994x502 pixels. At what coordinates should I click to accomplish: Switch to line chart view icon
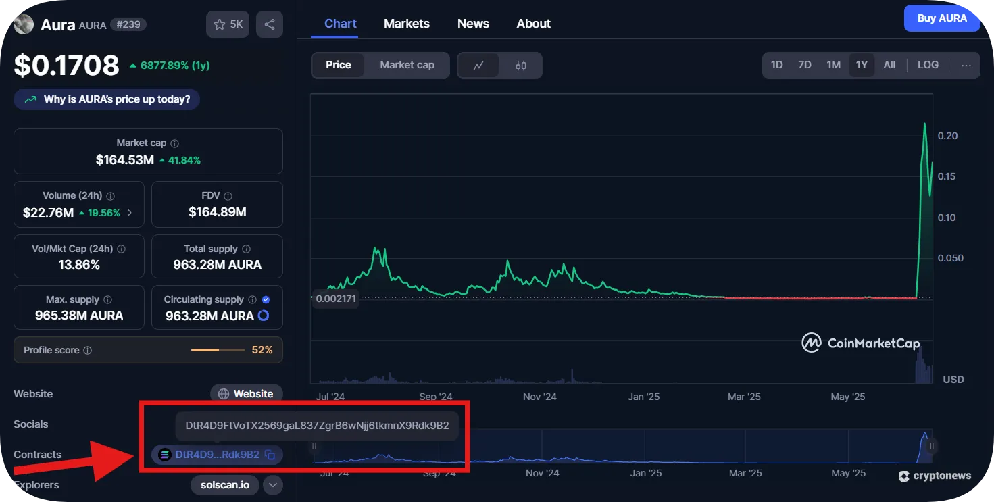[x=478, y=66]
